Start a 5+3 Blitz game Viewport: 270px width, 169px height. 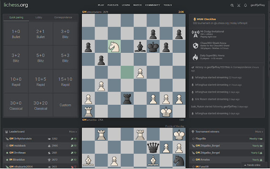coord(65,57)
